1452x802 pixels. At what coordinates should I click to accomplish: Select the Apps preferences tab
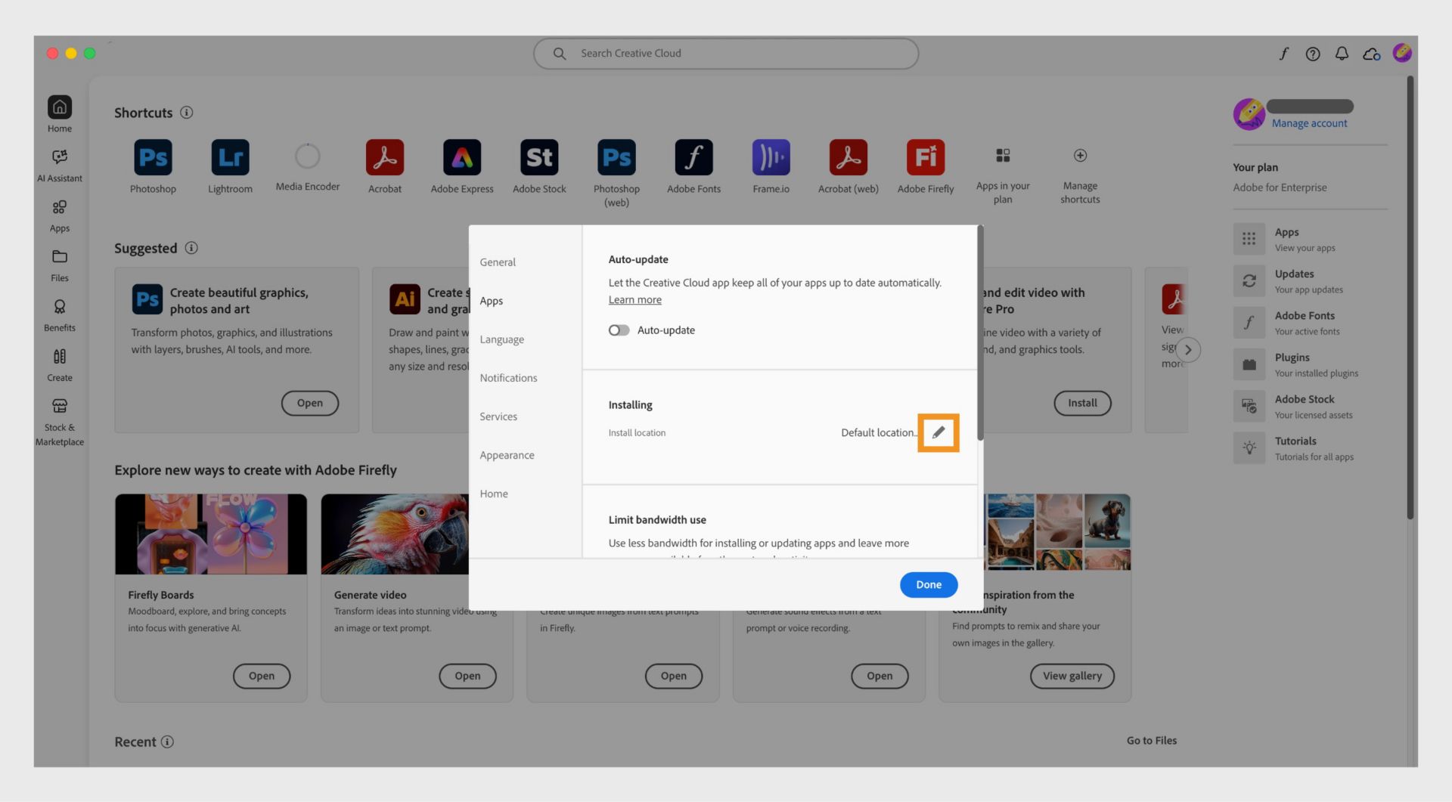pyautogui.click(x=491, y=301)
